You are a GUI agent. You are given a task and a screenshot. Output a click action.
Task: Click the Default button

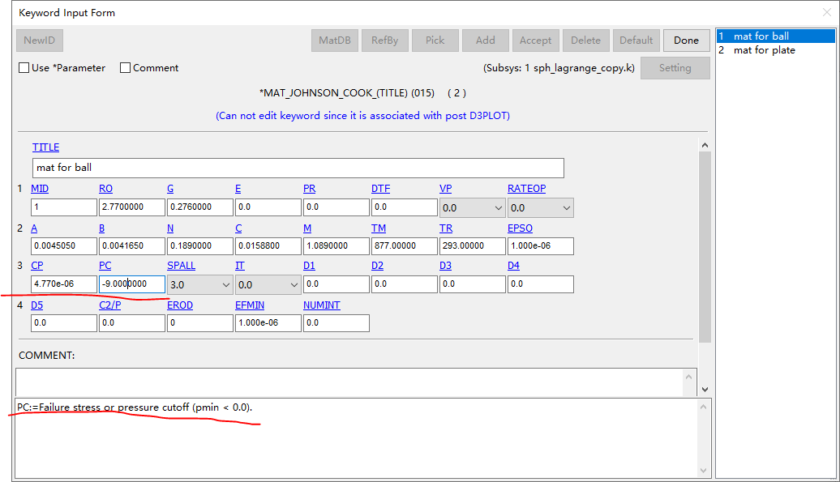point(636,40)
